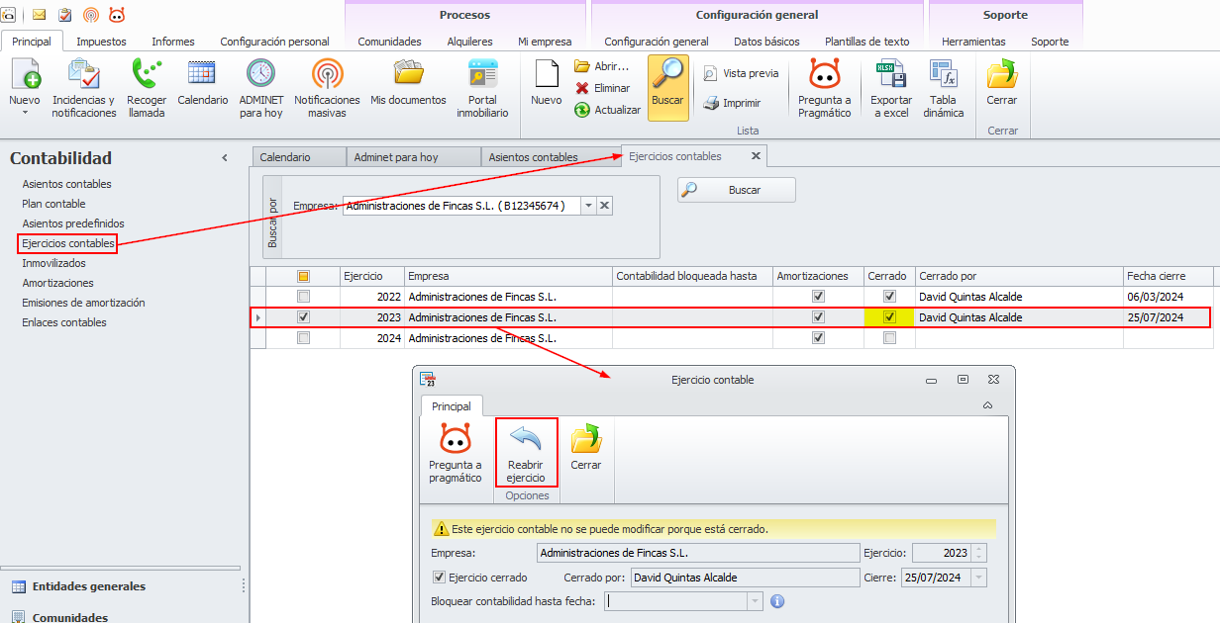
Task: Click info icon next to Bloquear contabilidad
Action: click(x=777, y=601)
